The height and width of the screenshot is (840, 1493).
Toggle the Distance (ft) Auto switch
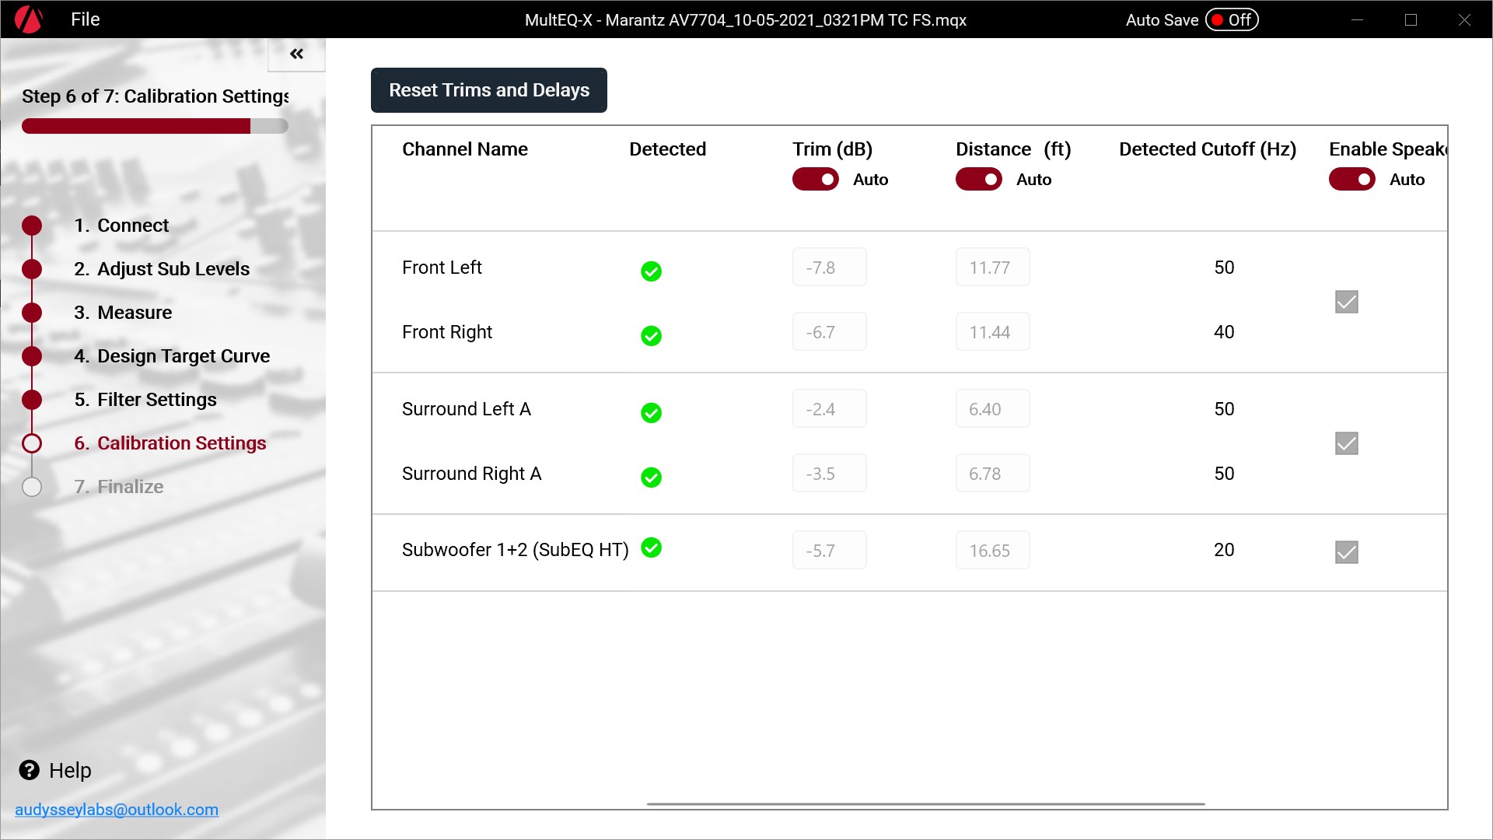tap(978, 180)
